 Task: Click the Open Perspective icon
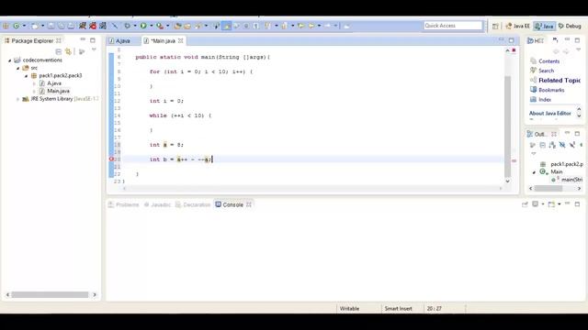(495, 27)
